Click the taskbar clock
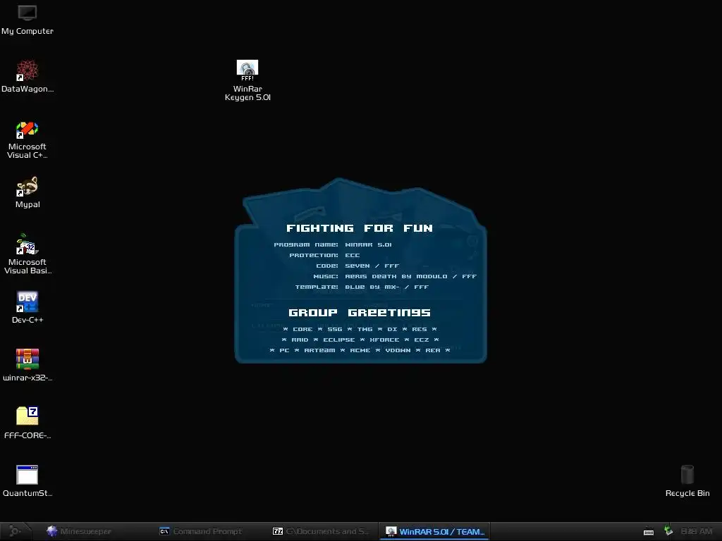The height and width of the screenshot is (541, 722). (696, 531)
